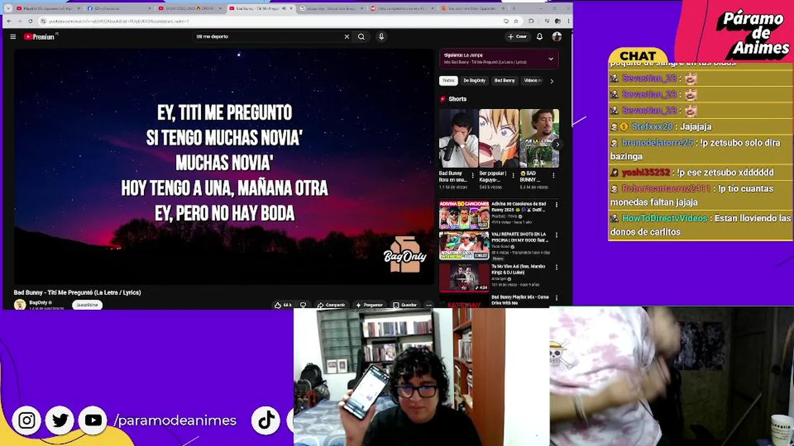Select the Bad Bunny filter chip
794x446 pixels.
pos(505,81)
